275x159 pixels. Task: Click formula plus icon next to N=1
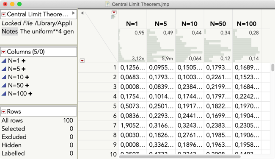24,61
